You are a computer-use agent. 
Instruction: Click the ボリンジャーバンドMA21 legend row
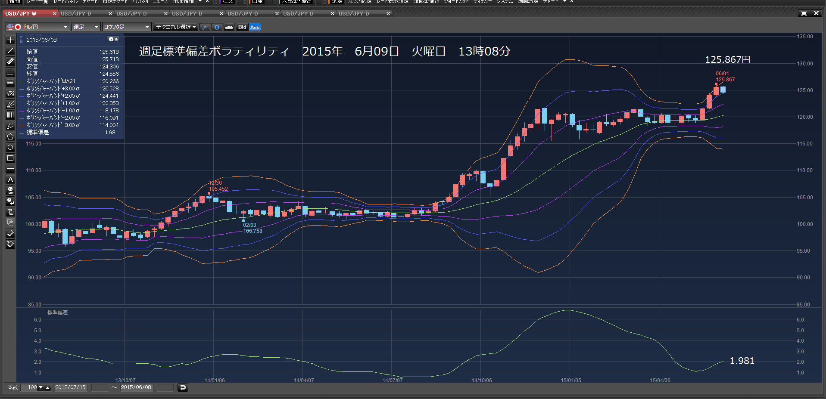(69, 81)
